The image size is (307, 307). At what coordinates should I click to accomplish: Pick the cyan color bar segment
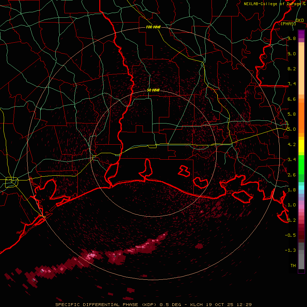301,188
